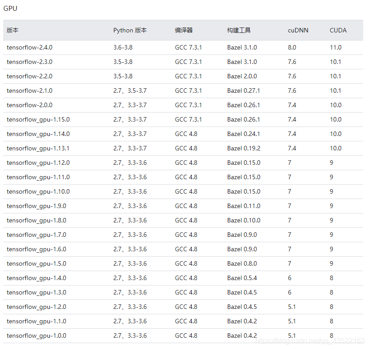Image resolution: width=369 pixels, height=349 pixels.
Task: Select the tensorflow_gpu-1.3.0 version cell
Action: [36, 292]
